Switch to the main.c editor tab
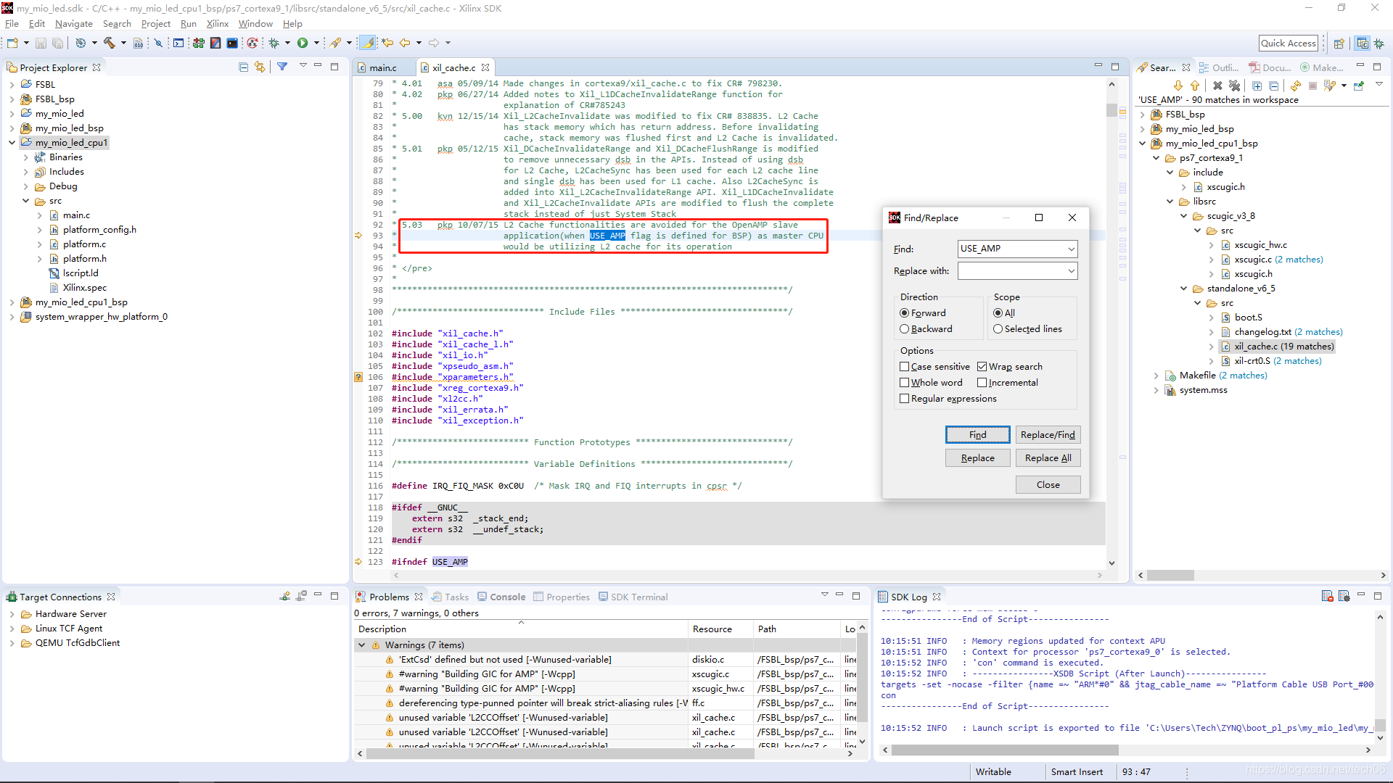 click(382, 67)
